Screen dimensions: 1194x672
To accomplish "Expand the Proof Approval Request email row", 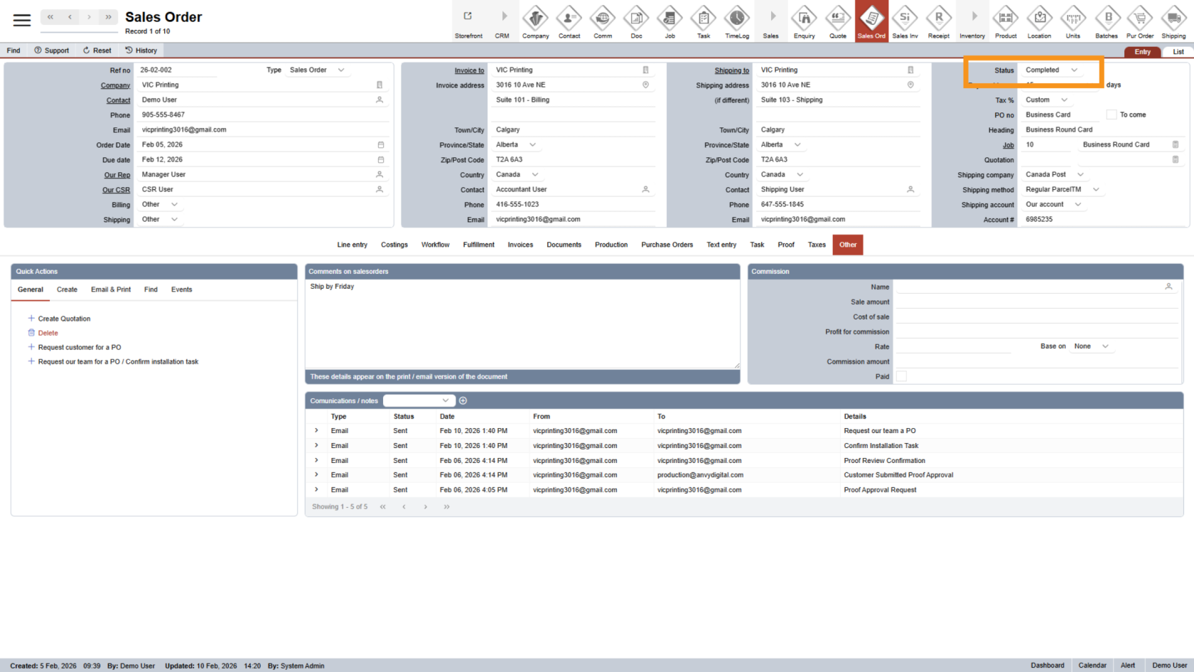I will (x=316, y=489).
